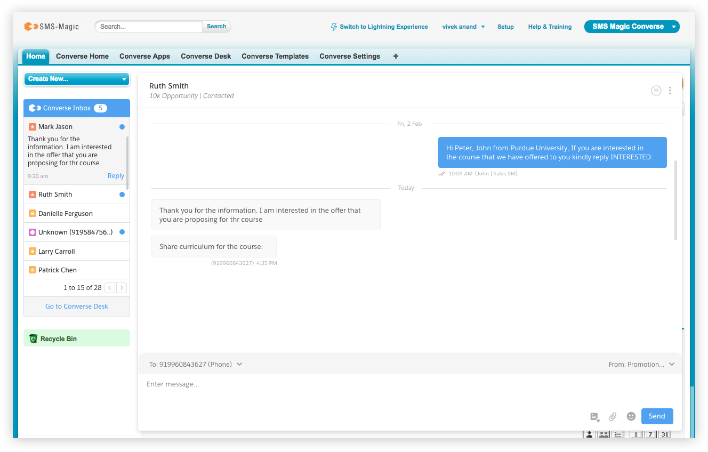The image size is (708, 452).
Task: Expand the To recipient phone dropdown
Action: point(196,365)
